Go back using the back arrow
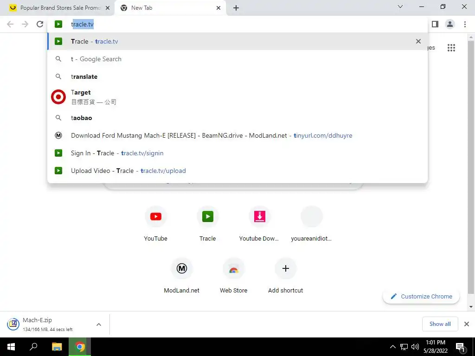The image size is (475, 356). pos(10,24)
